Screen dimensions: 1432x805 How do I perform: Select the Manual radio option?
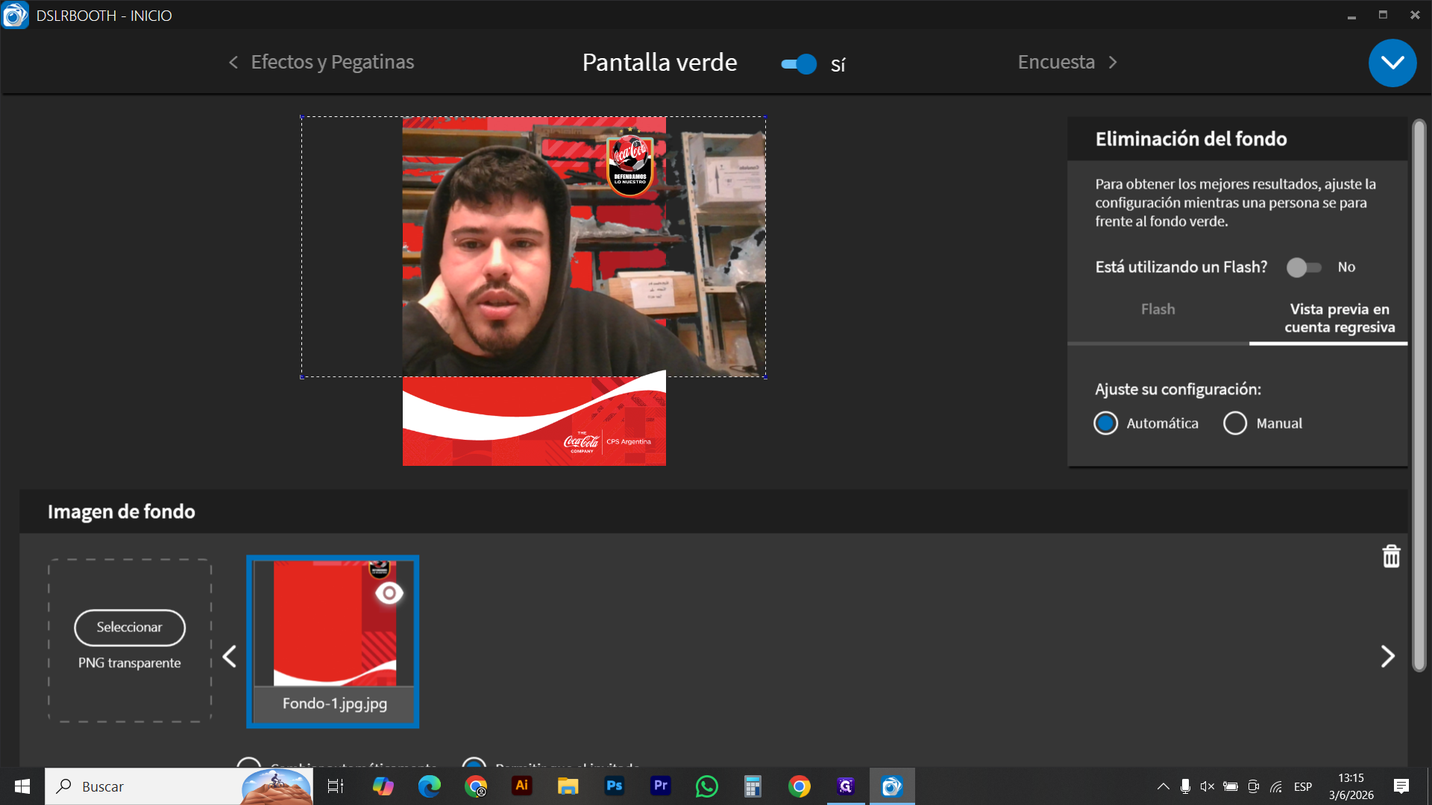[x=1235, y=423]
